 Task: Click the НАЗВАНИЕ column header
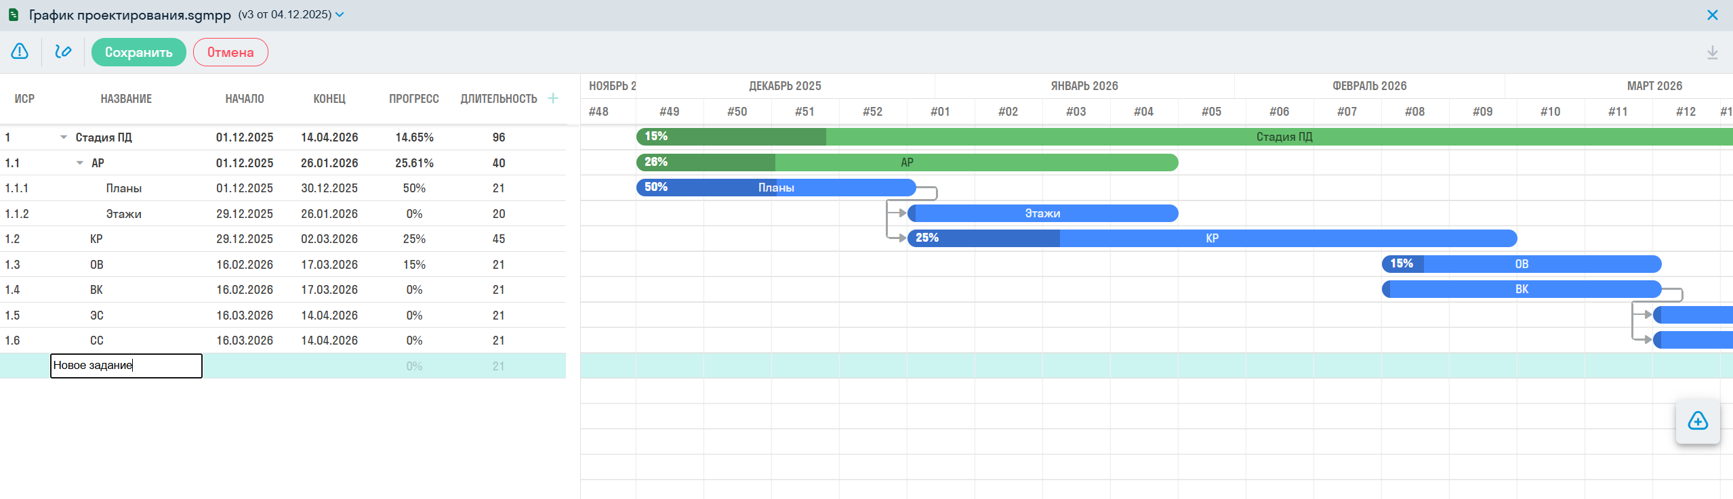tap(126, 99)
